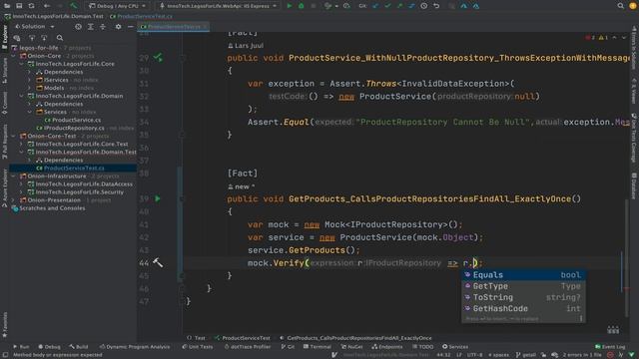Screen dimensions: 639x359
Task: Choose GetHashCode from the completion popup
Action: coord(523,308)
